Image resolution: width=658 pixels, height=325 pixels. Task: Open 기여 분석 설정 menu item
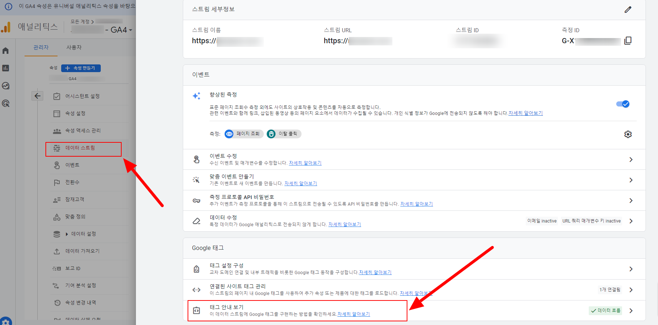pyautogui.click(x=81, y=285)
